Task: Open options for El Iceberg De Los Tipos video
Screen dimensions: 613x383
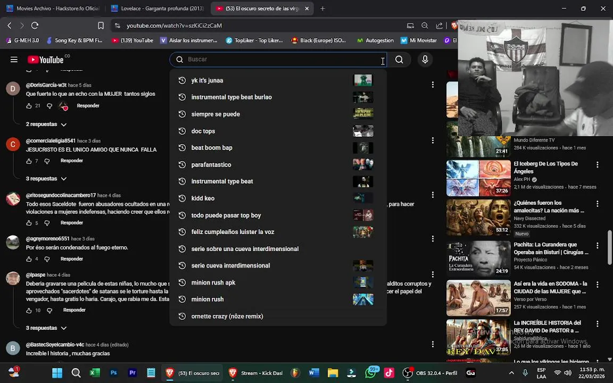Action: (x=598, y=164)
